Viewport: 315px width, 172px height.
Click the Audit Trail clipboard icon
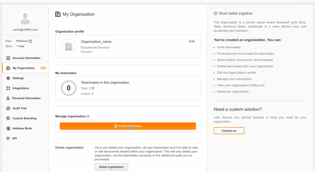(x=8, y=108)
